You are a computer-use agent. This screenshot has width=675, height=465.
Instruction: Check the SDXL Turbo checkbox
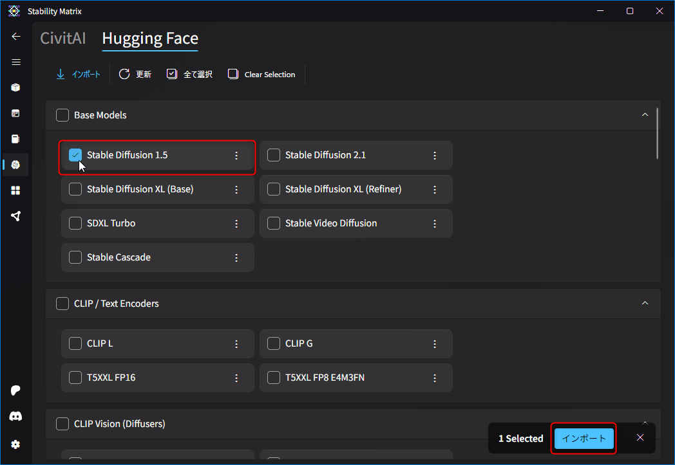click(75, 223)
